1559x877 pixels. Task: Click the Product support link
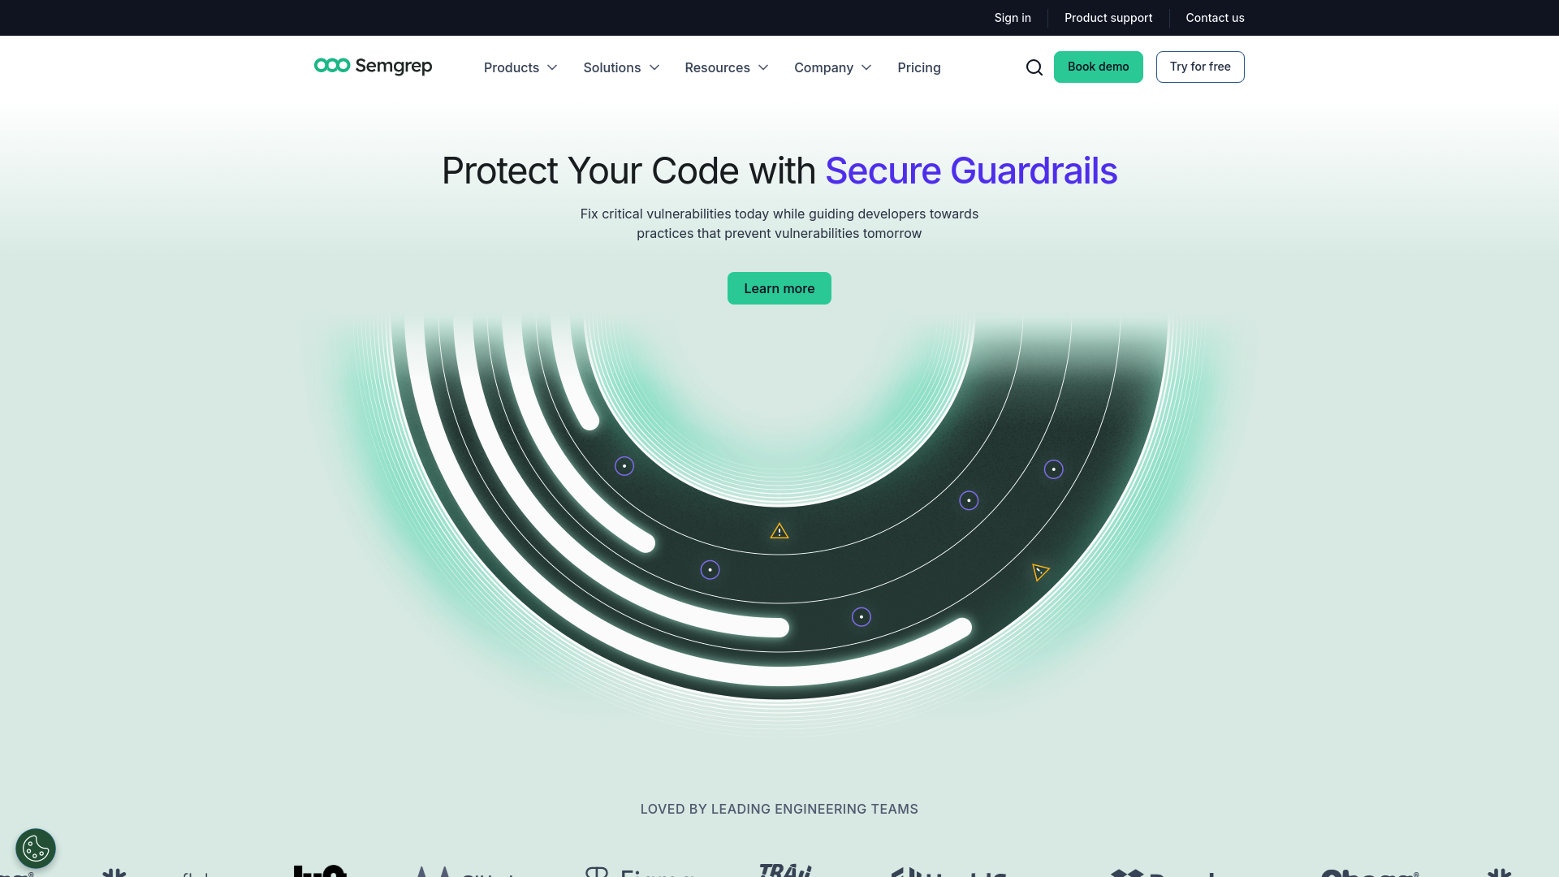(x=1108, y=17)
